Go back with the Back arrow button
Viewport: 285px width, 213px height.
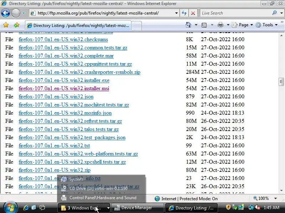[x=5, y=13]
